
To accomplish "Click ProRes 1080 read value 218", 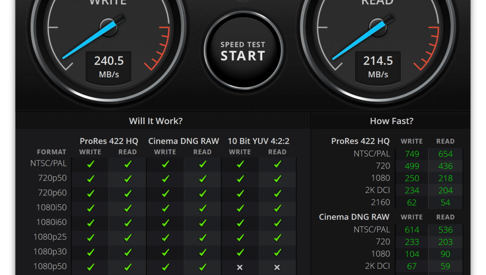I will coord(445,178).
